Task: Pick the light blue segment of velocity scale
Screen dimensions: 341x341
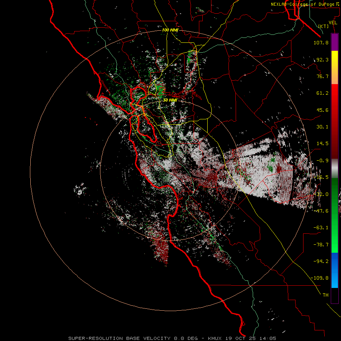Action: (x=335, y=280)
